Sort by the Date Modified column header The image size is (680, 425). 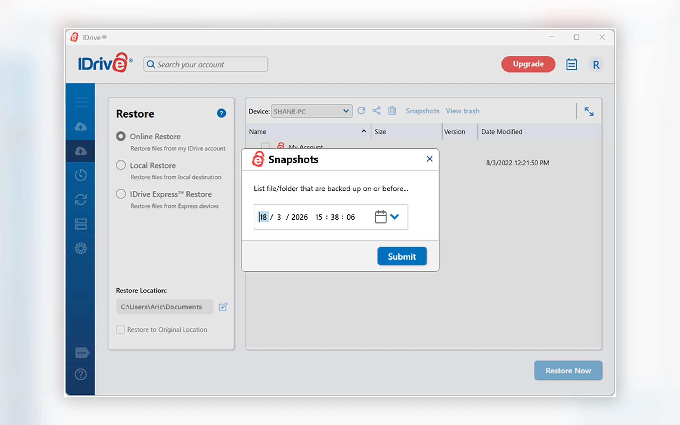pos(539,131)
